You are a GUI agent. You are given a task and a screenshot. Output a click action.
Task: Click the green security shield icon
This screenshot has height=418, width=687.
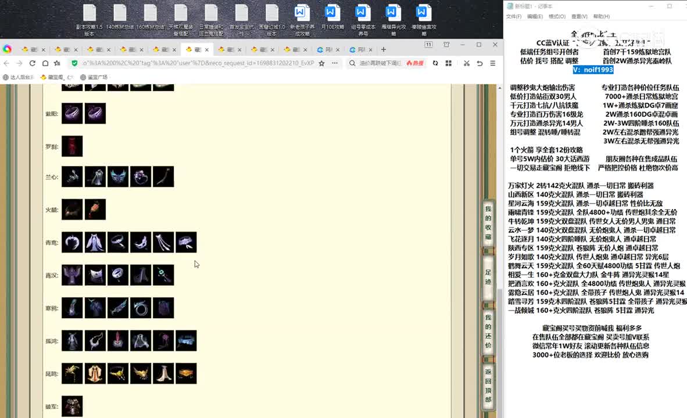tap(74, 63)
